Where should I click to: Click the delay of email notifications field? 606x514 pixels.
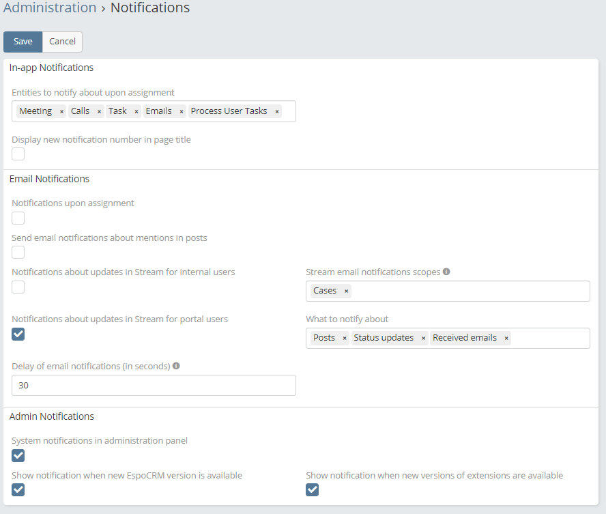[x=154, y=385]
